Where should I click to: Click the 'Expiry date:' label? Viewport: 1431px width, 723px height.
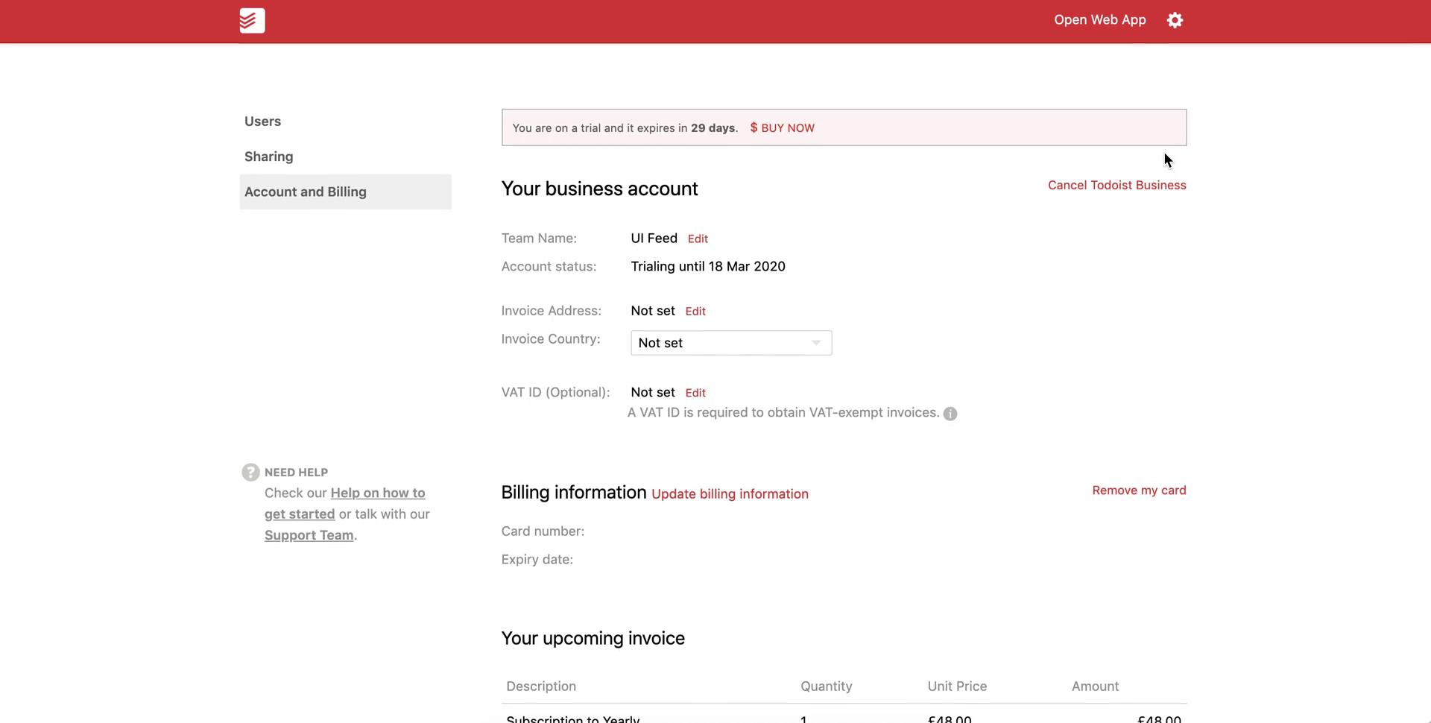pos(537,560)
